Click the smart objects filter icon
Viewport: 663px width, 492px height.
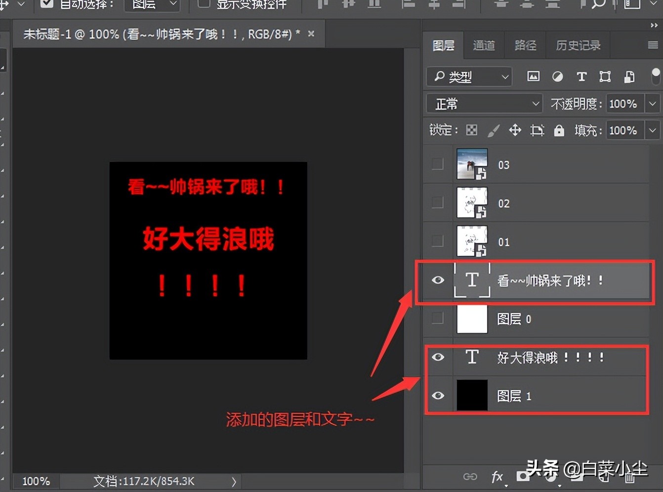[629, 77]
